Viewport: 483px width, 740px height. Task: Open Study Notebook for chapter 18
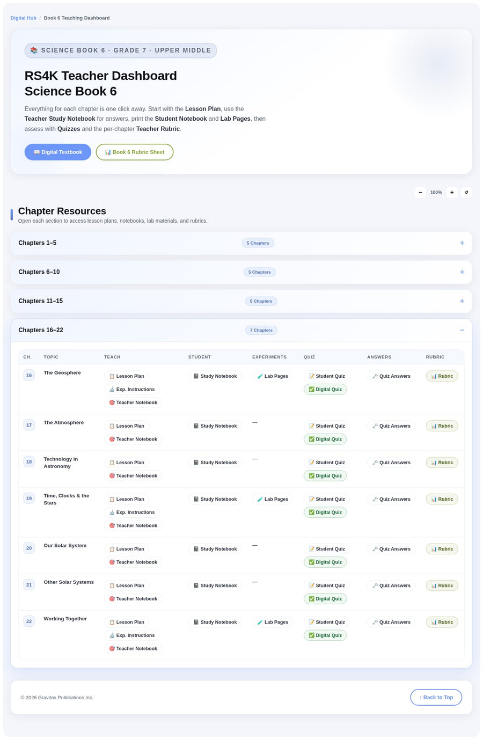(215, 463)
